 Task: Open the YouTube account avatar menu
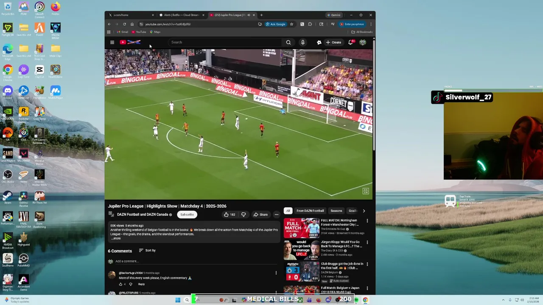pos(363,42)
